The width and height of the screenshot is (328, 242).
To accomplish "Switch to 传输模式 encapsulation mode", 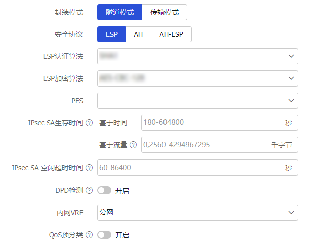I will pyautogui.click(x=165, y=12).
